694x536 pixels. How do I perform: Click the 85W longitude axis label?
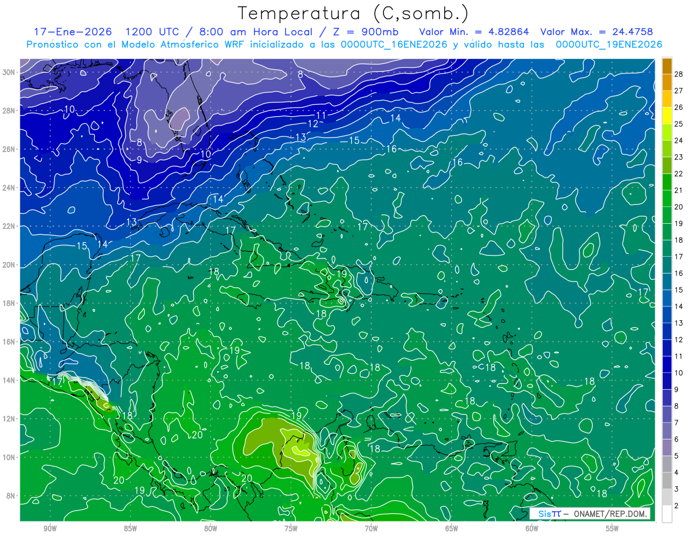coord(130,528)
